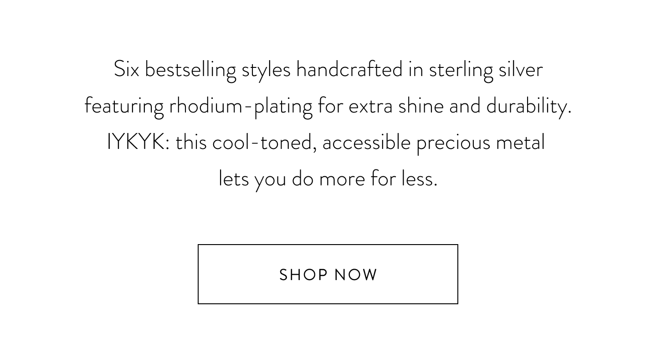
Task: Click the SHOP NOW button
Action: click(328, 274)
